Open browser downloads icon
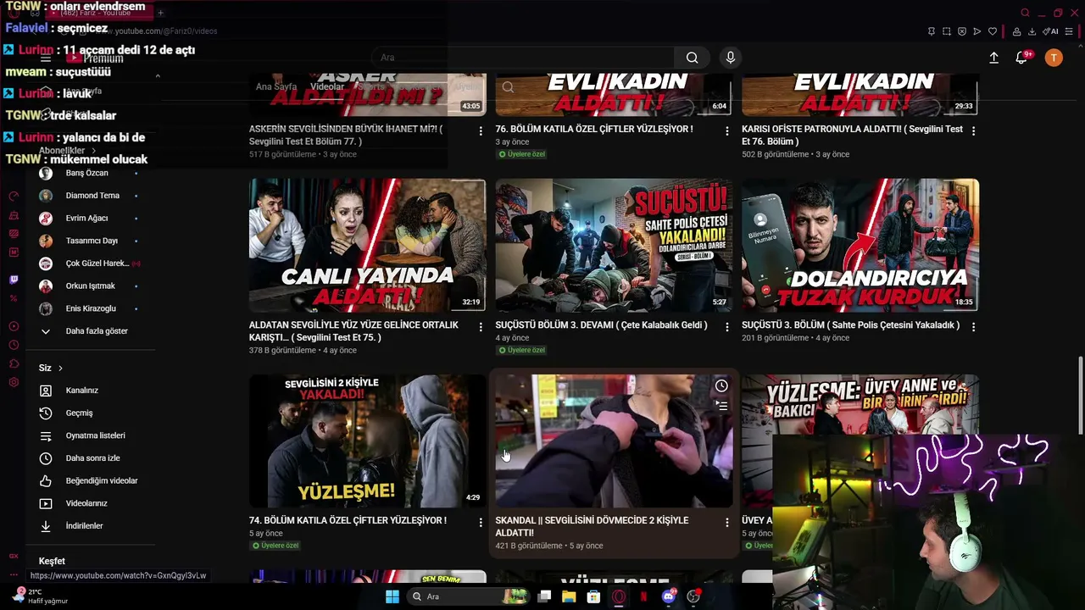This screenshot has width=1085, height=610. pyautogui.click(x=1032, y=31)
